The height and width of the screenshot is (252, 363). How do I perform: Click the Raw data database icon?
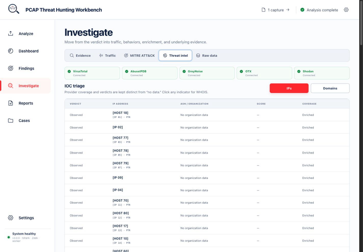pyautogui.click(x=198, y=55)
